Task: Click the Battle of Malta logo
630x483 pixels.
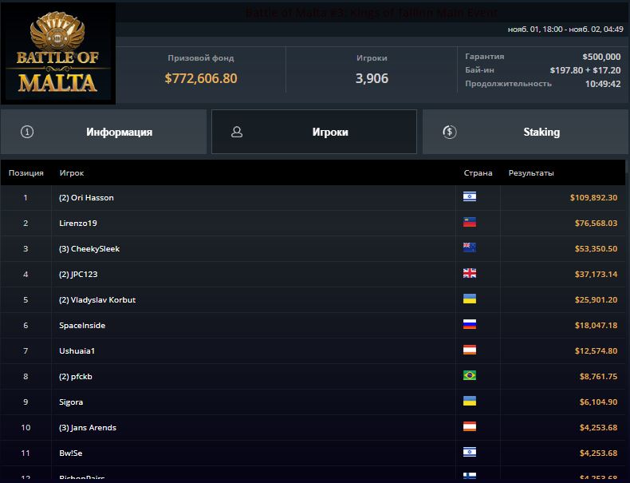Action: 57,53
